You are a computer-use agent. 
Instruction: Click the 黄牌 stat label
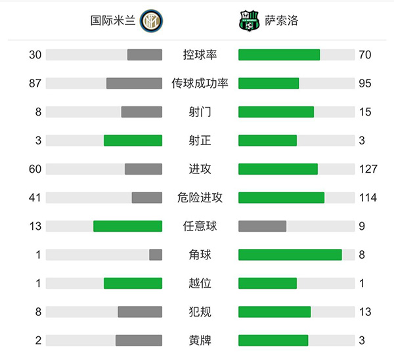click(x=200, y=340)
